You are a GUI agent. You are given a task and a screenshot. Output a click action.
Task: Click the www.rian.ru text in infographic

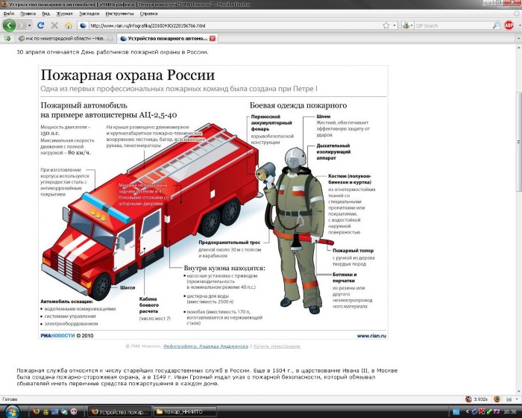[x=371, y=336]
